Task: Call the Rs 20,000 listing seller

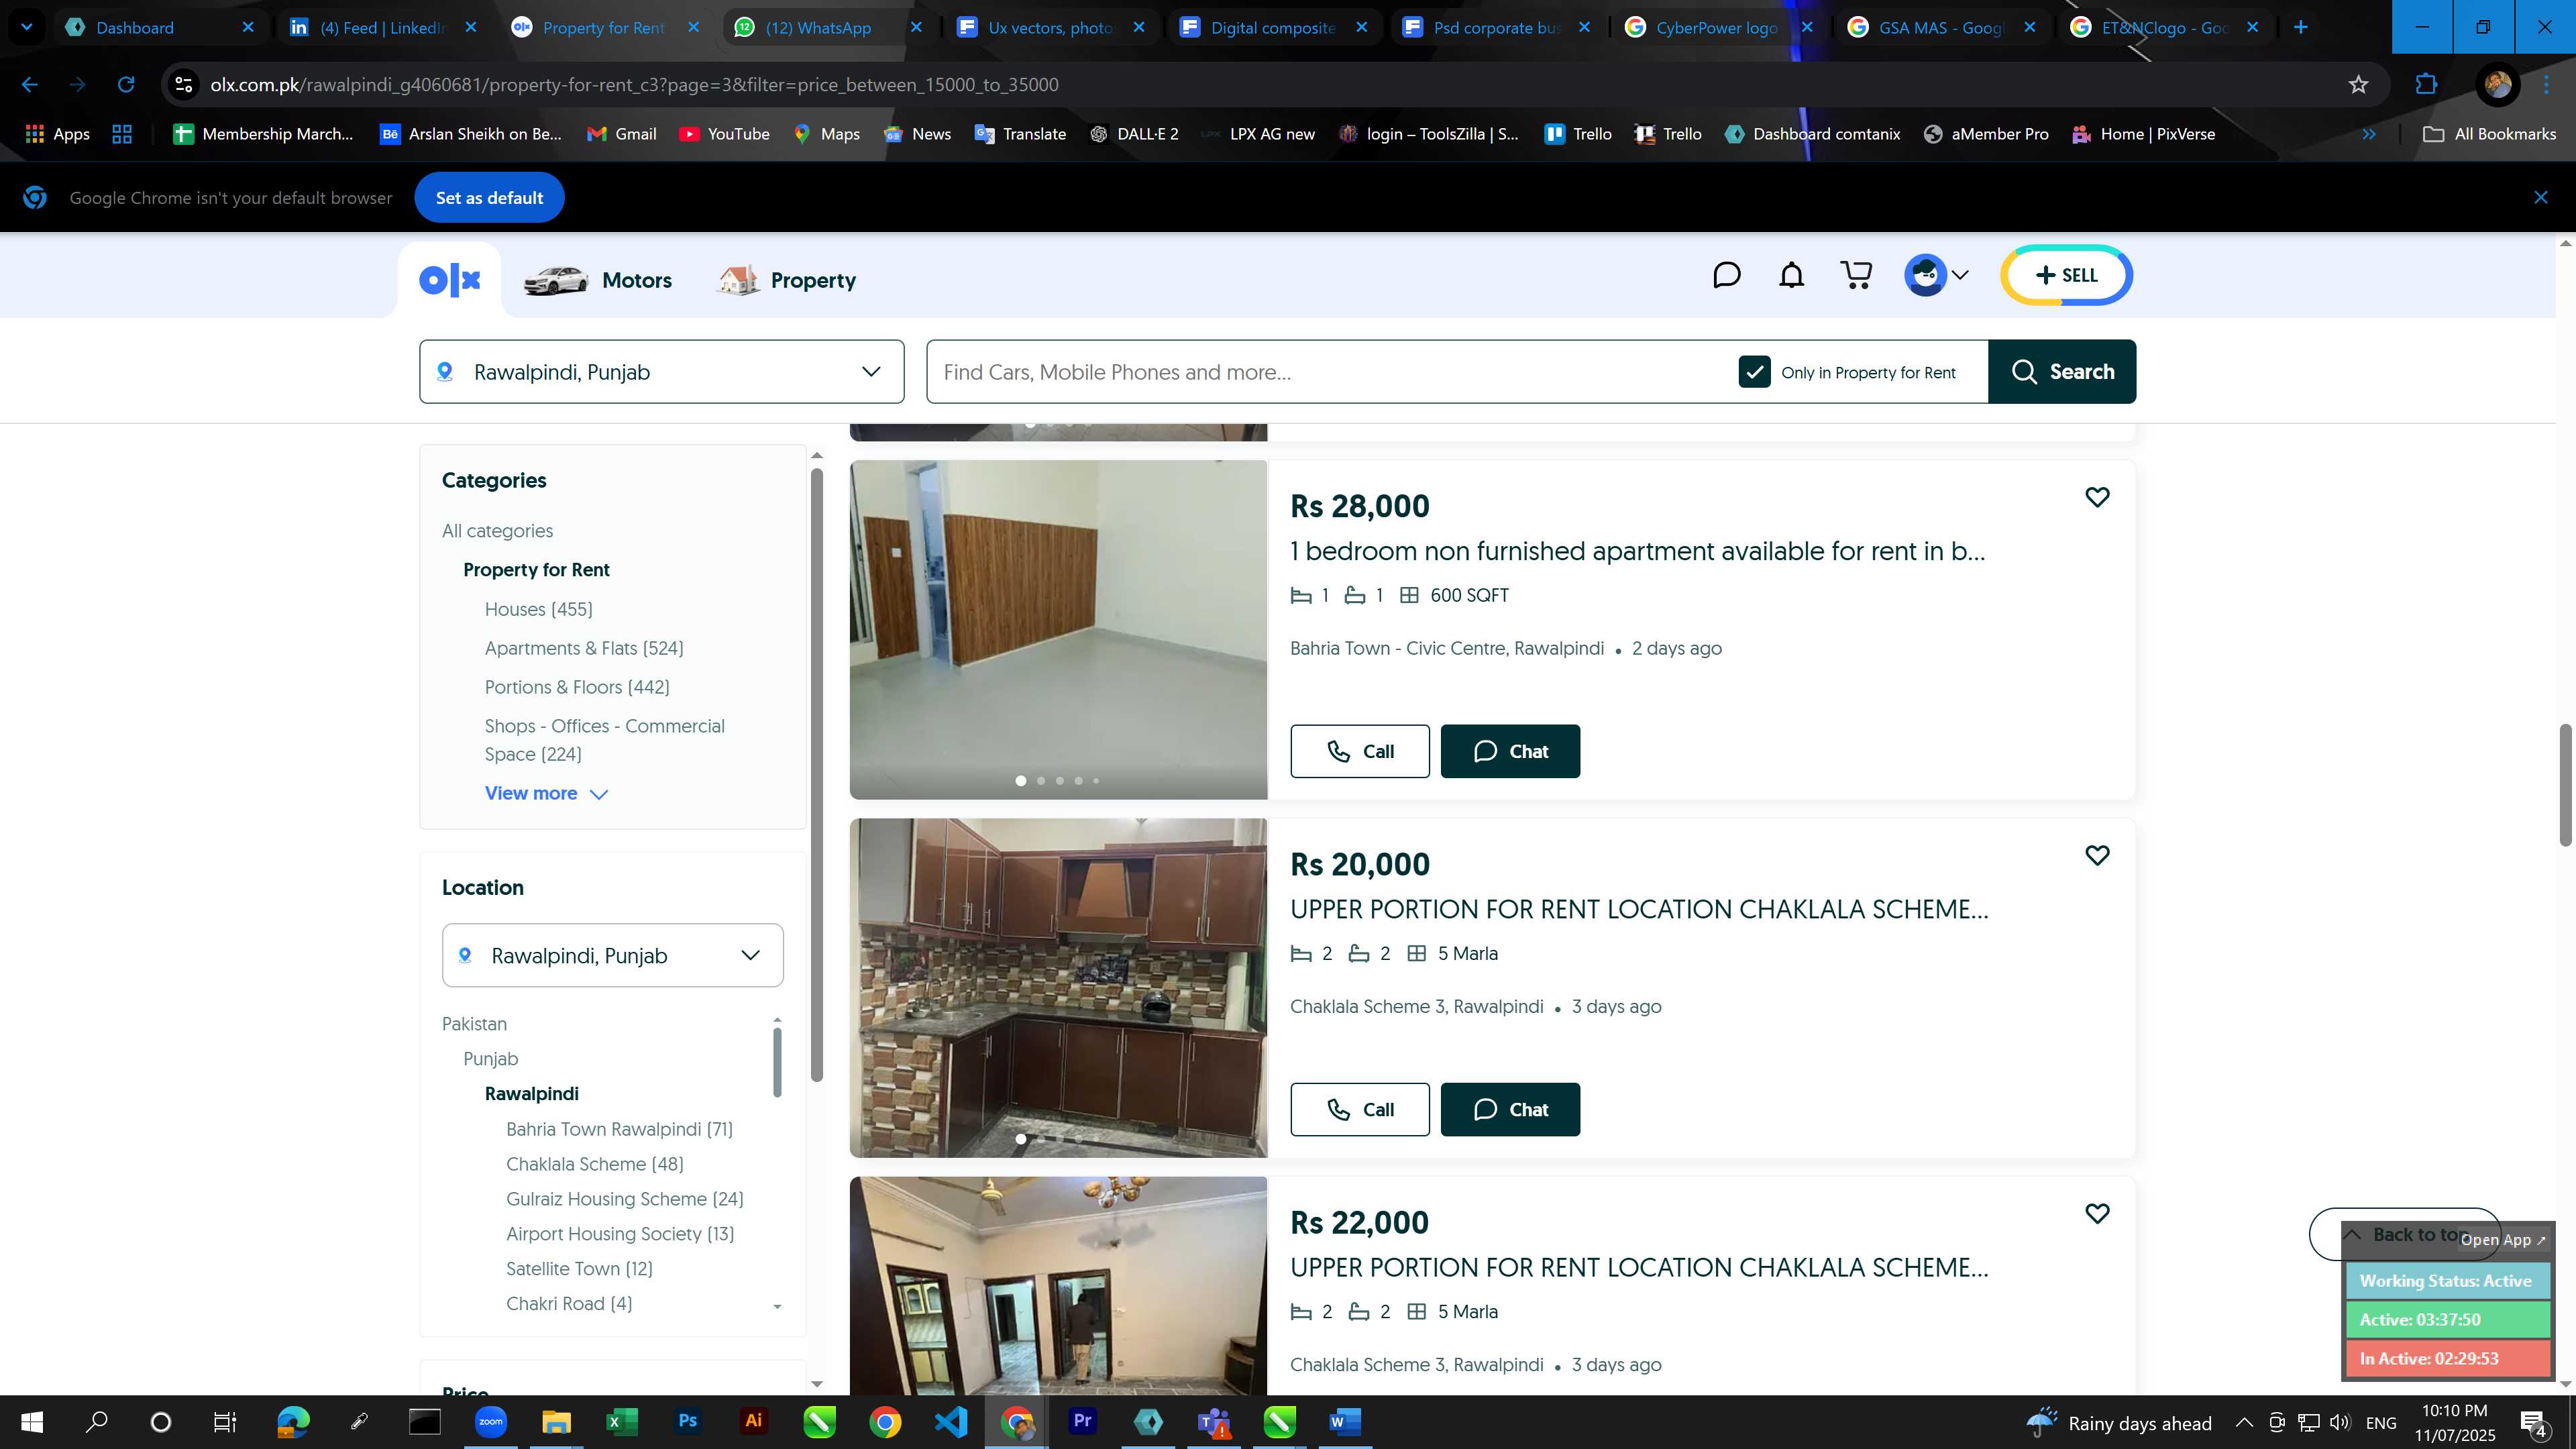Action: (1360, 1109)
